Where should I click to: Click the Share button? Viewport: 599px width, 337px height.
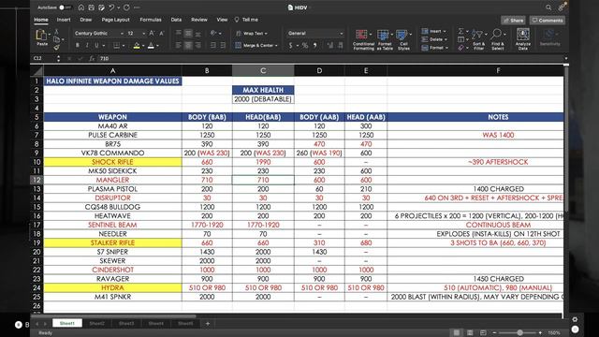(x=514, y=21)
